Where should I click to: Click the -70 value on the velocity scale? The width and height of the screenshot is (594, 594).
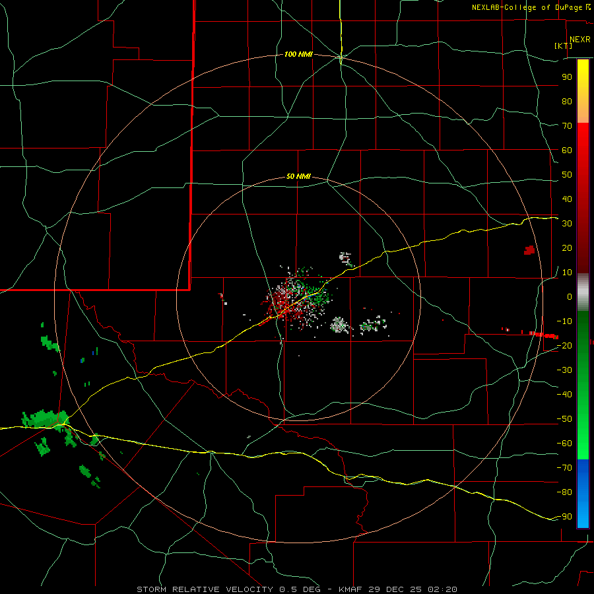point(564,468)
